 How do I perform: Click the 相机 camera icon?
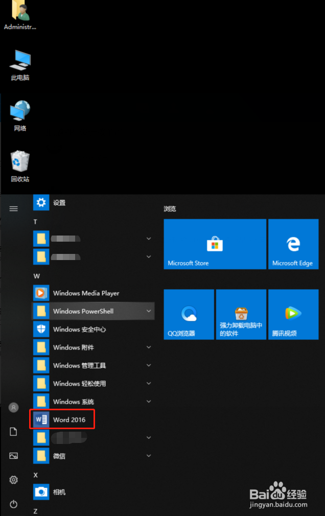(x=41, y=492)
